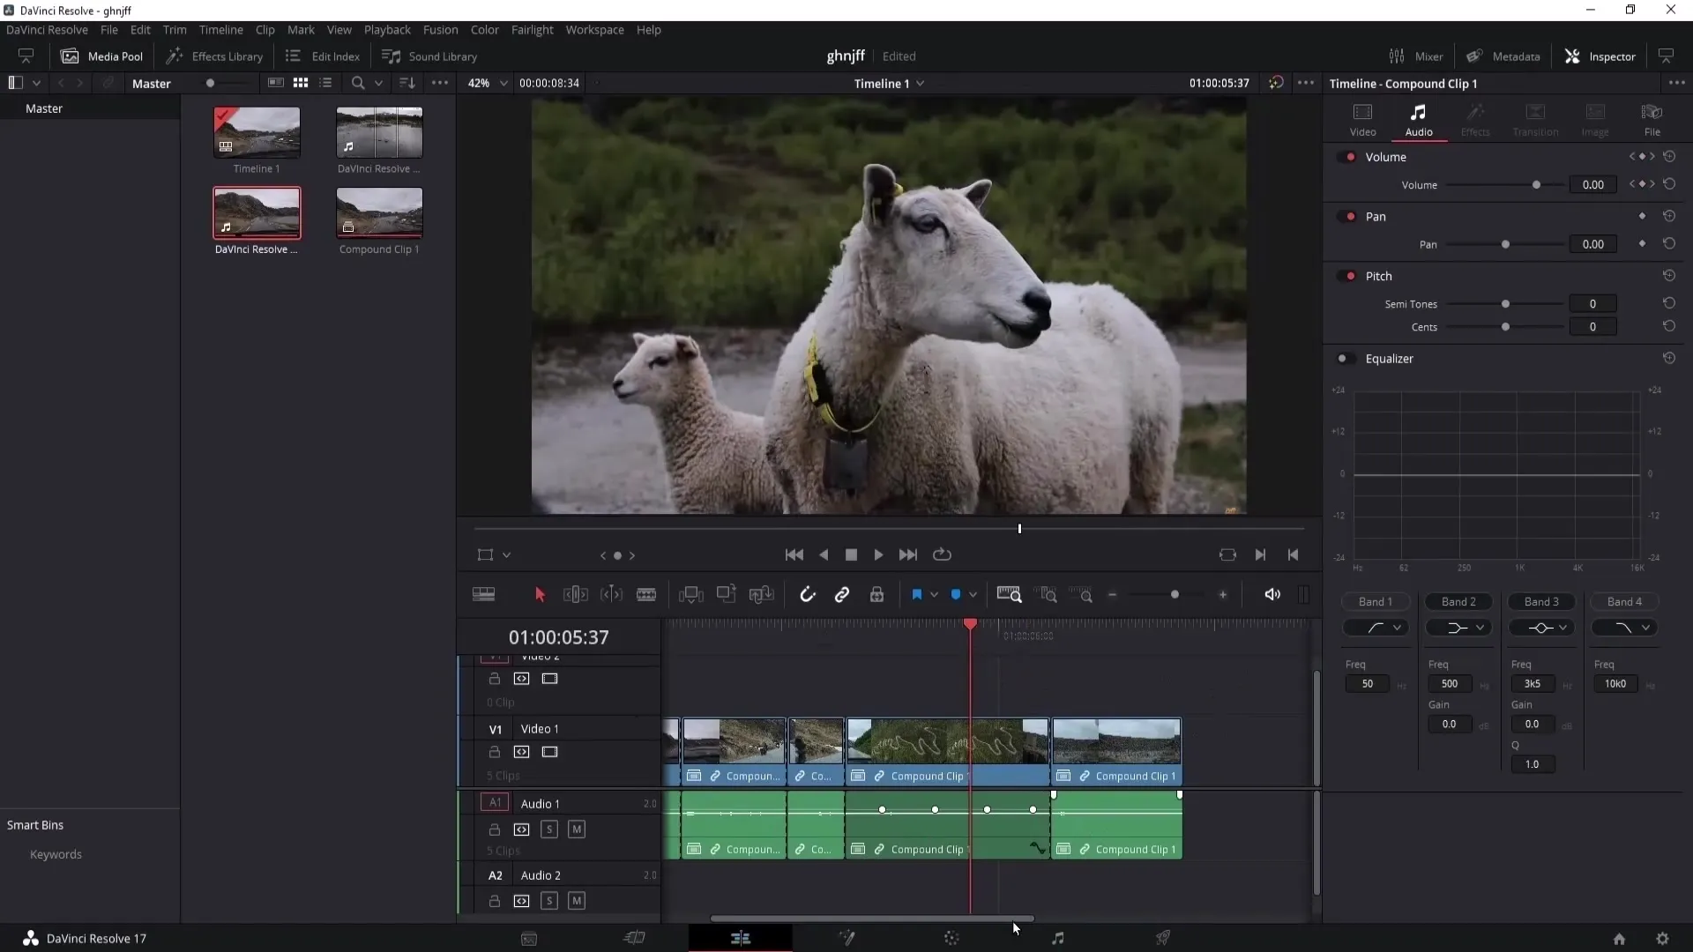
Task: Click the Play Forward button
Action: point(879,554)
